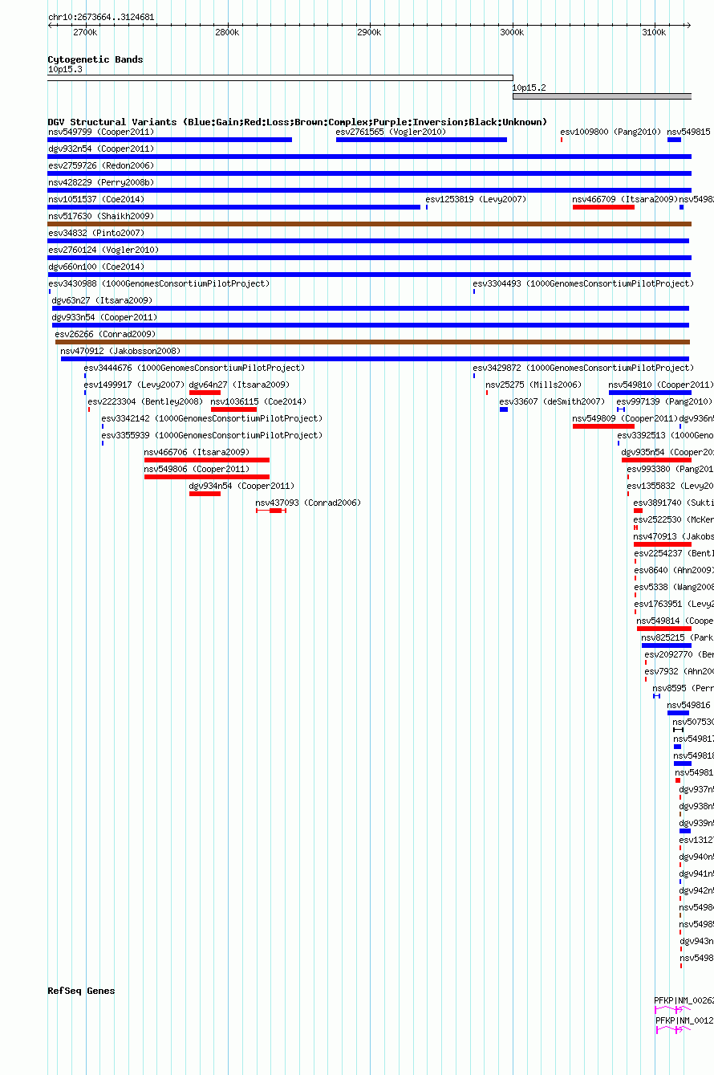Screen dimensions: 714x1075
Task: Select the esv1499917 (Levy2007) label
Action: click(134, 385)
